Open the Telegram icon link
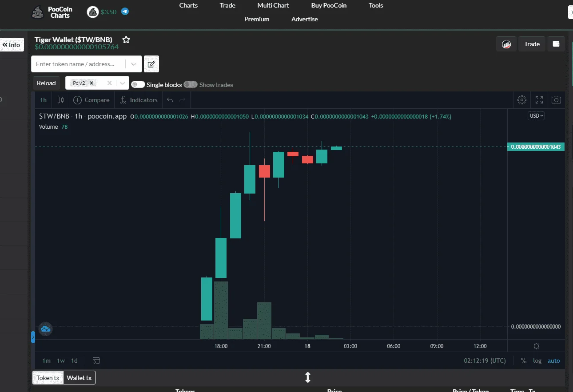Viewport: 573px width, 392px height. (125, 12)
